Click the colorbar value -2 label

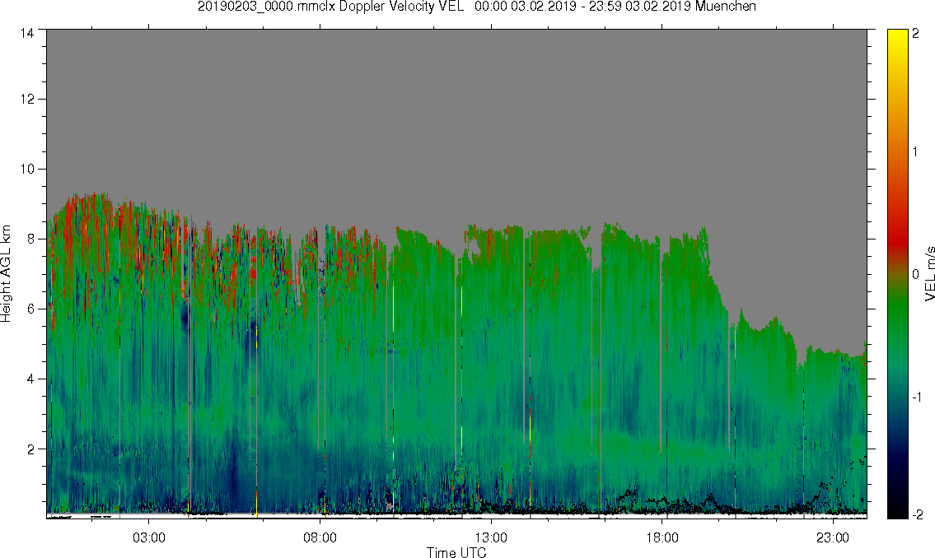(x=917, y=514)
